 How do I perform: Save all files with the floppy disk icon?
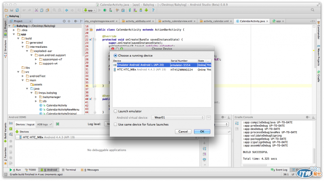(12, 10)
